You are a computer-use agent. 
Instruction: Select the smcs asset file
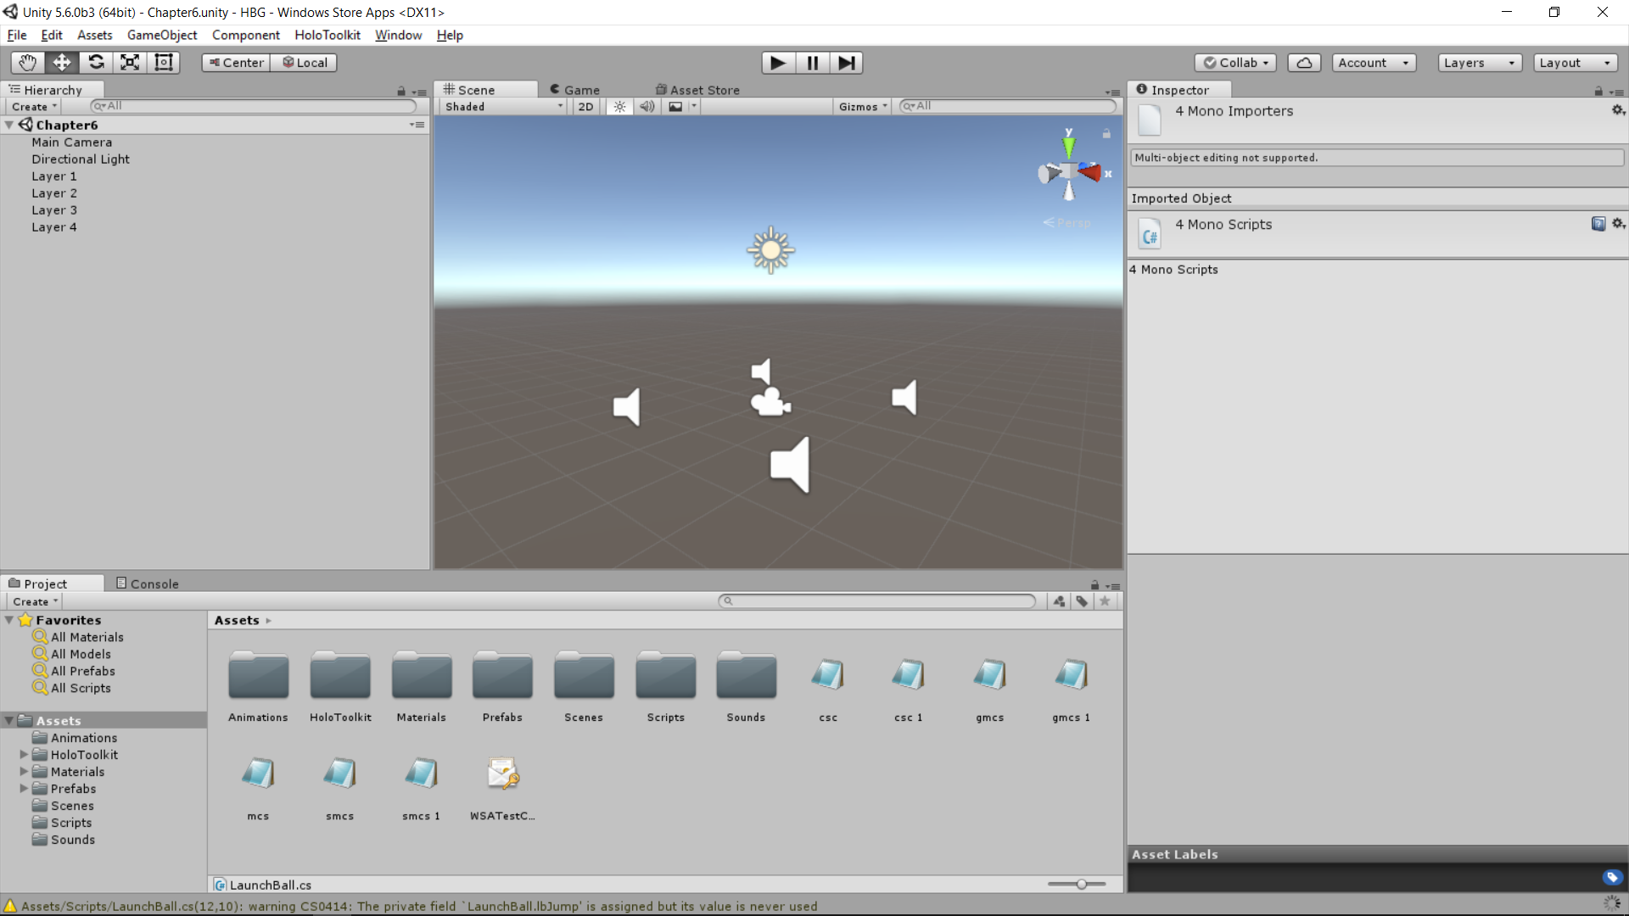point(339,774)
